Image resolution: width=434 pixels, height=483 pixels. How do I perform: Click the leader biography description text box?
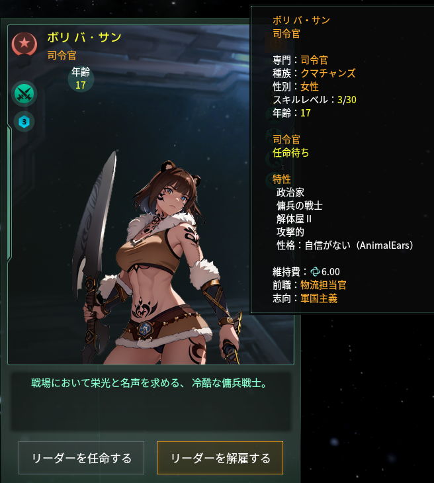coord(151,402)
